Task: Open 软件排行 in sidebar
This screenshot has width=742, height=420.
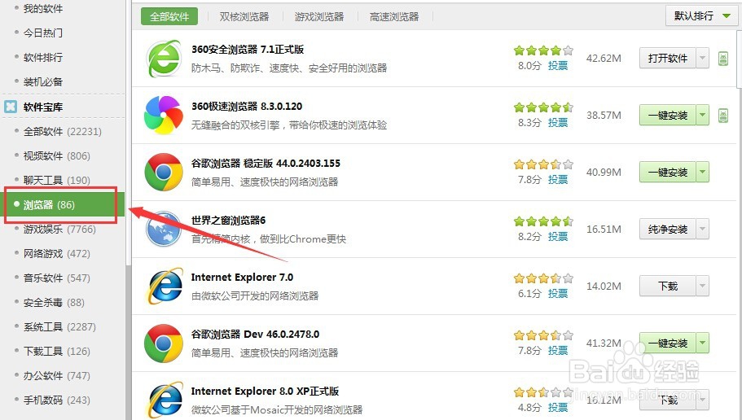Action: 42,58
